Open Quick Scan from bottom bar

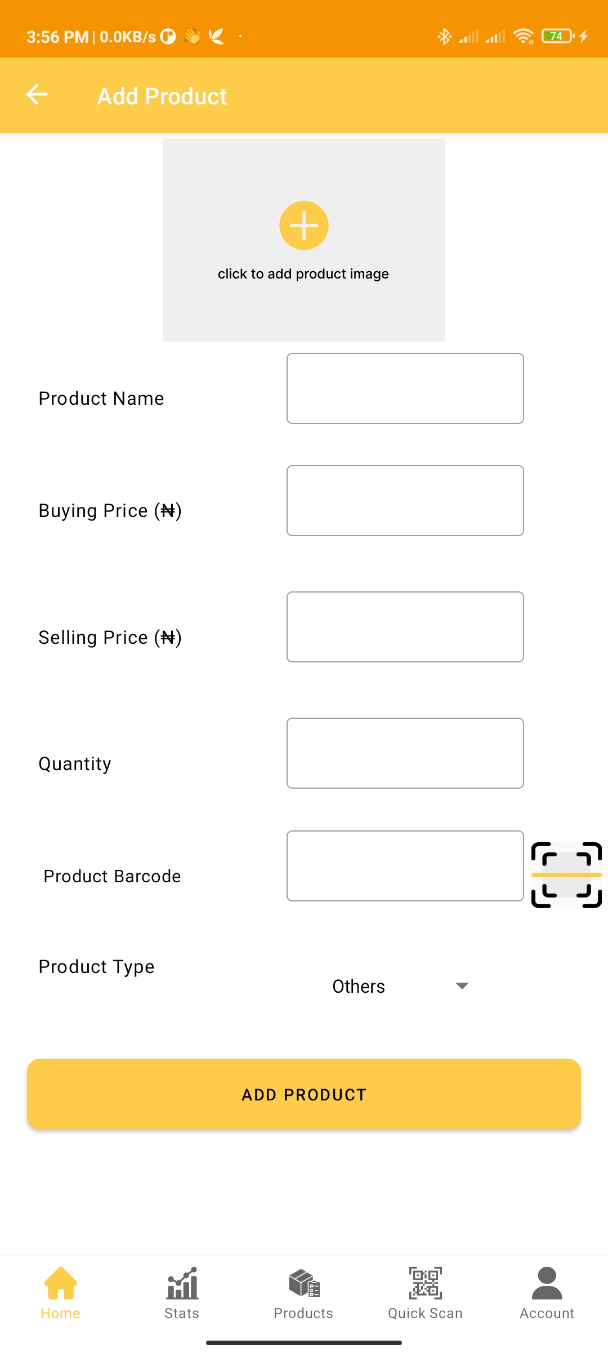click(425, 1293)
